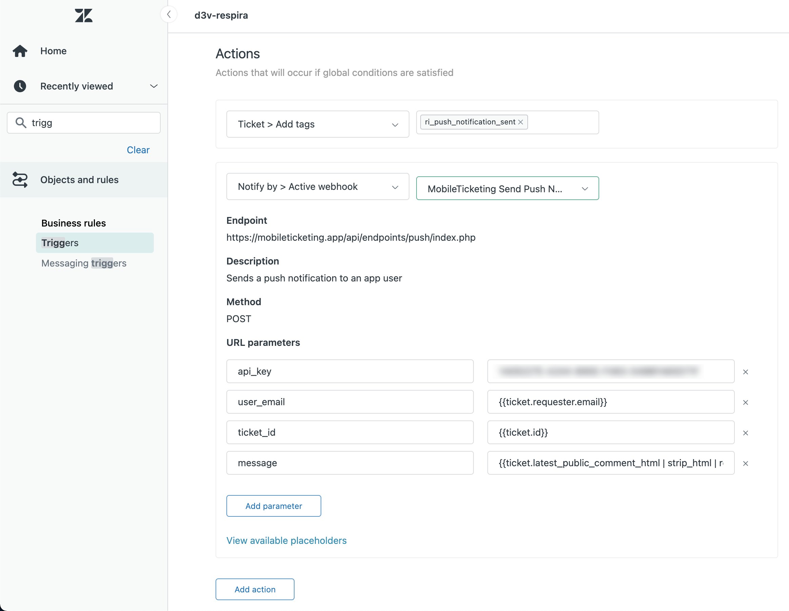
Task: Open View available placeholders link
Action: click(x=286, y=540)
